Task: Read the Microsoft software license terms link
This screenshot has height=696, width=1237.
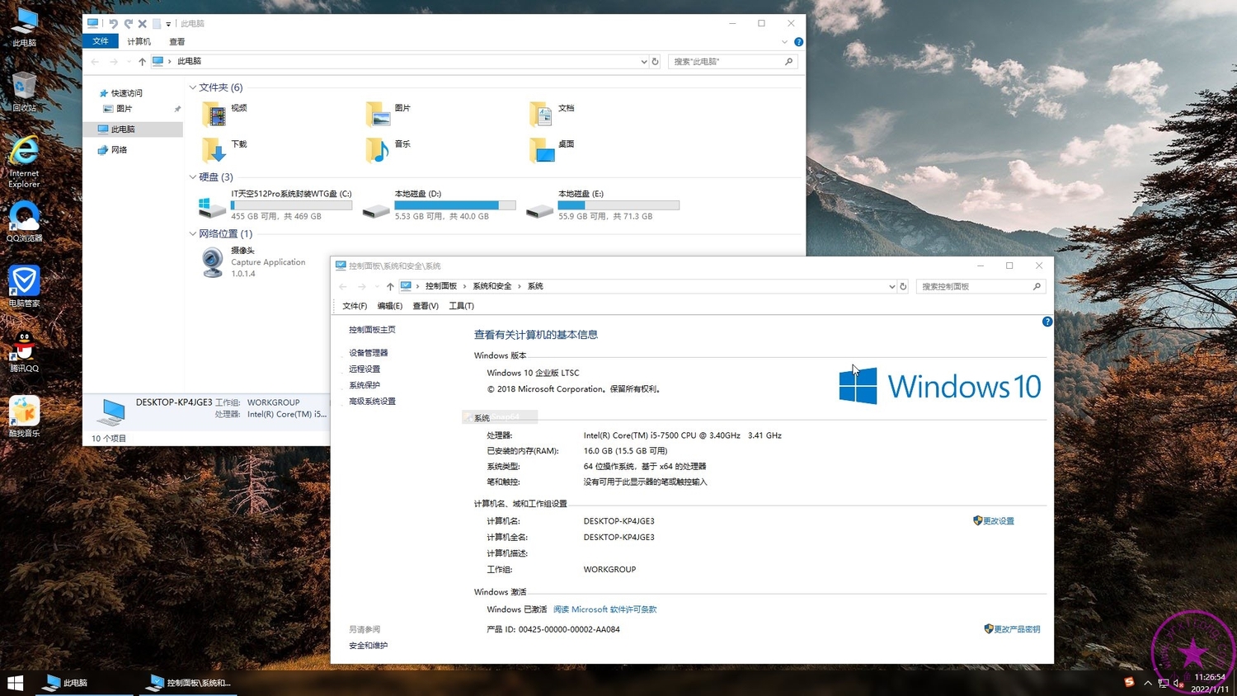Action: [604, 609]
